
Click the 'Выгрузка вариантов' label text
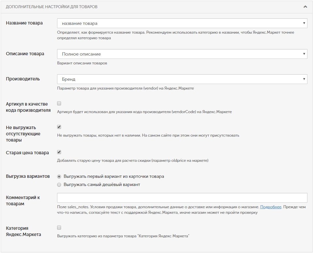(x=28, y=176)
